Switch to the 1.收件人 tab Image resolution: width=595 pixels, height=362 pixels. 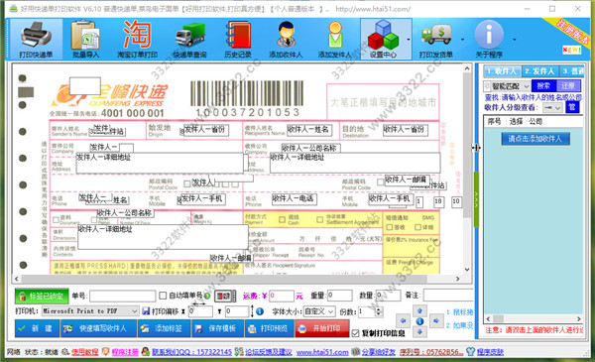[502, 71]
